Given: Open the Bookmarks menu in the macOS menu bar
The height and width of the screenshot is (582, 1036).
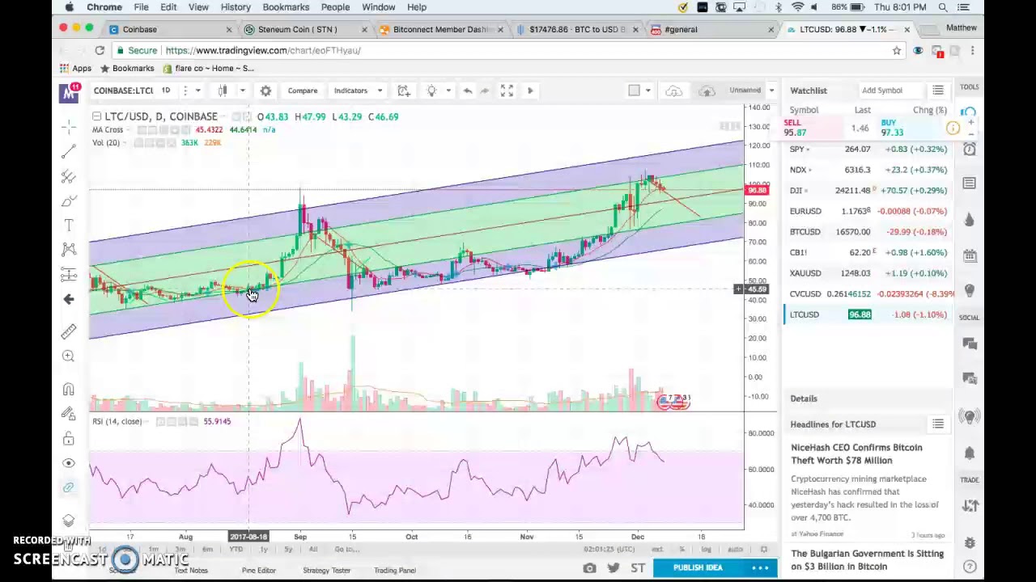Looking at the screenshot, I should pos(286,7).
